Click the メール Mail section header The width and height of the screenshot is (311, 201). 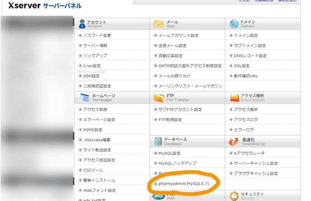(187, 24)
